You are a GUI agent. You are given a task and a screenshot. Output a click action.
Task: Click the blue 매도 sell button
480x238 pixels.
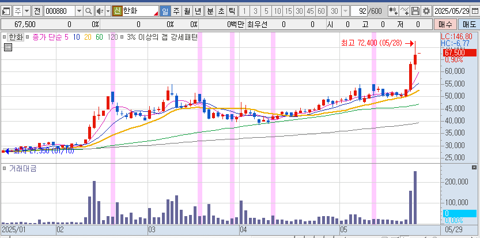tap(468, 25)
